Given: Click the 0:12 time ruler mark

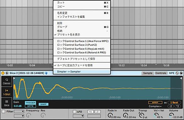Looking at the screenshot, I should click(122, 65).
